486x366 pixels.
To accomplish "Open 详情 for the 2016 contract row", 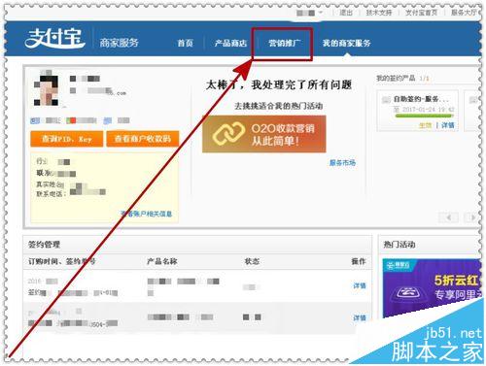I will [x=360, y=285].
